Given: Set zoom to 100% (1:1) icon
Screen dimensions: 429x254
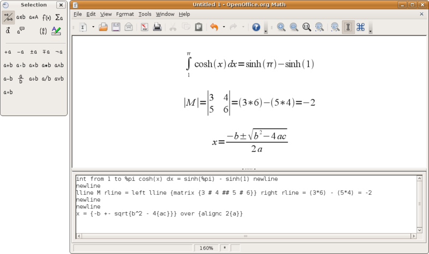Looking at the screenshot, I should 307,27.
